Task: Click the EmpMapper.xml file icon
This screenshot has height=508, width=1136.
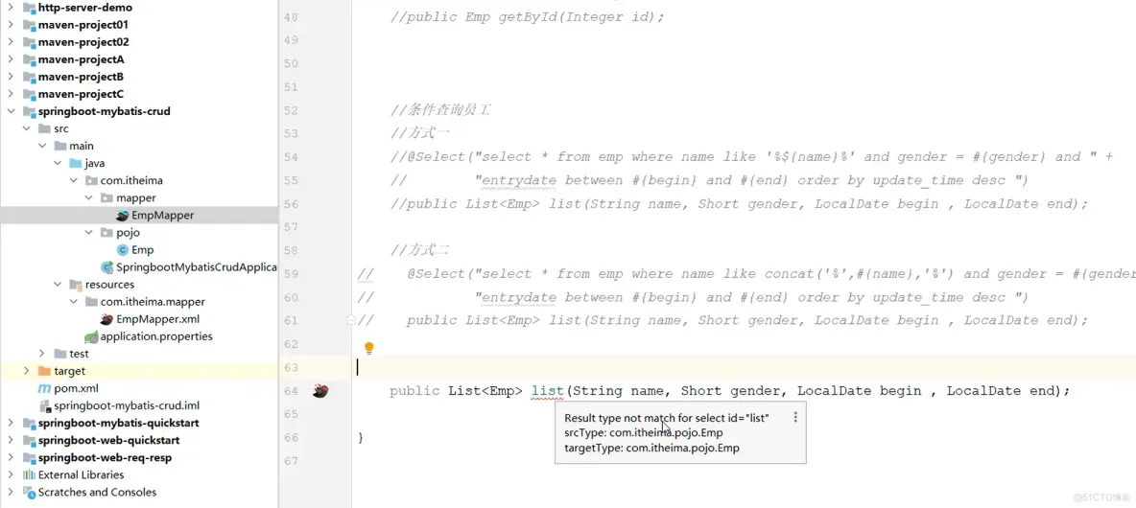Action: 106,319
